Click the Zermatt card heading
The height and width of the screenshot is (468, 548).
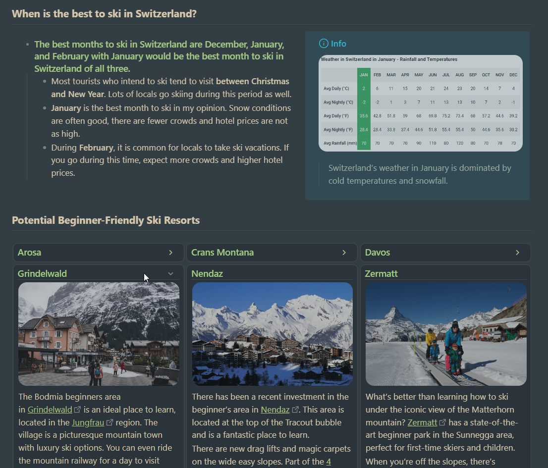pyautogui.click(x=382, y=274)
